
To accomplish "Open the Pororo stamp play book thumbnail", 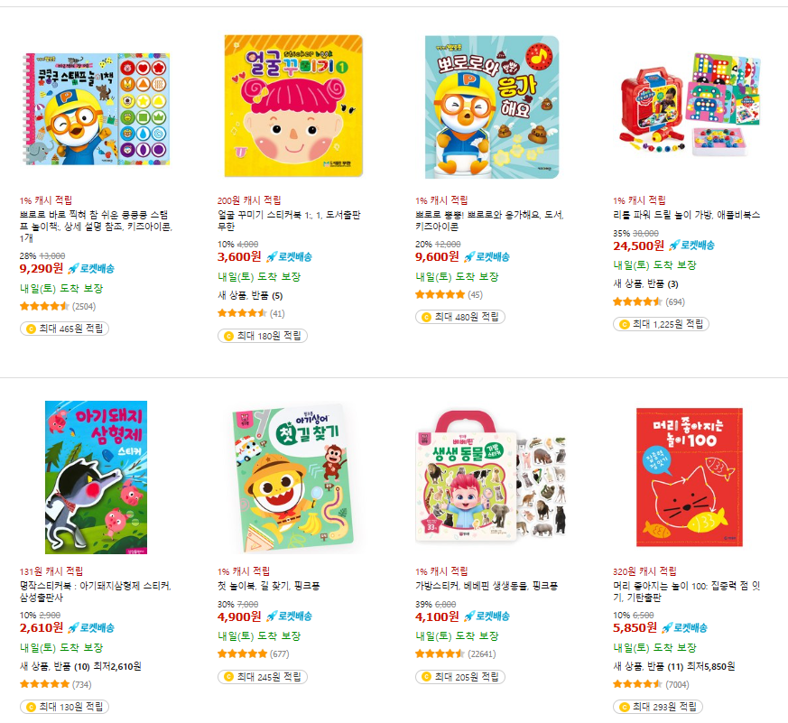I will 97,108.
